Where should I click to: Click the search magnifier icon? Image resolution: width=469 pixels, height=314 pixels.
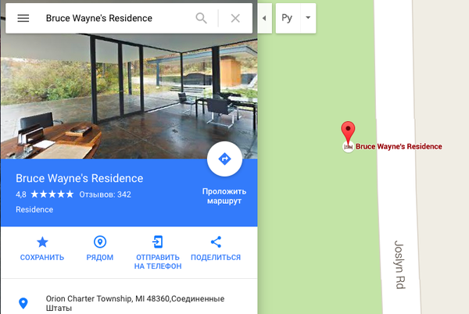pos(202,18)
